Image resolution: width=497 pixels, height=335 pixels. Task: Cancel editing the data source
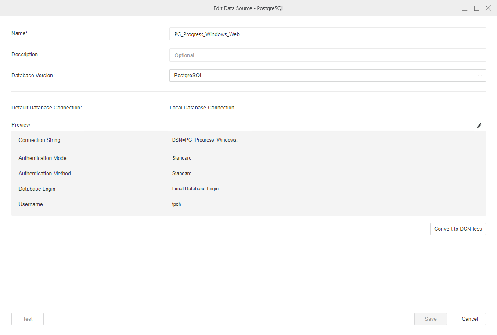tap(469, 319)
